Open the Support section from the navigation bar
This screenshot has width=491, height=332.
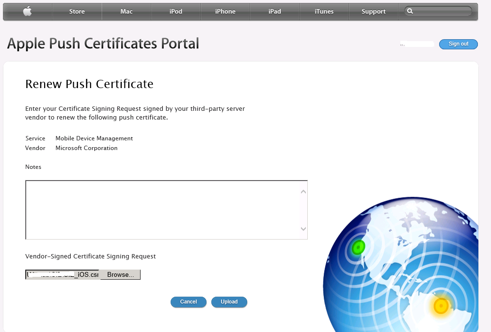(x=373, y=11)
